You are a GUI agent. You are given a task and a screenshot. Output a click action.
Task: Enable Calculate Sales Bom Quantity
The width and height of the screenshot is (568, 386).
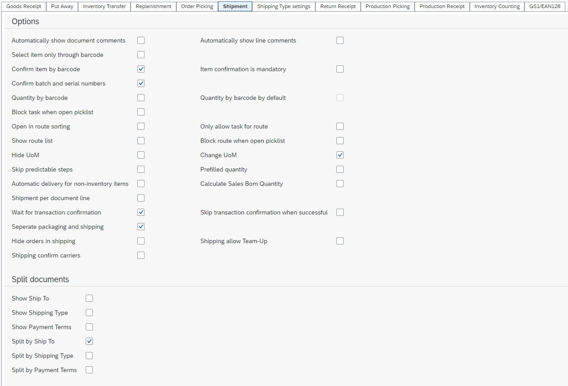point(340,184)
